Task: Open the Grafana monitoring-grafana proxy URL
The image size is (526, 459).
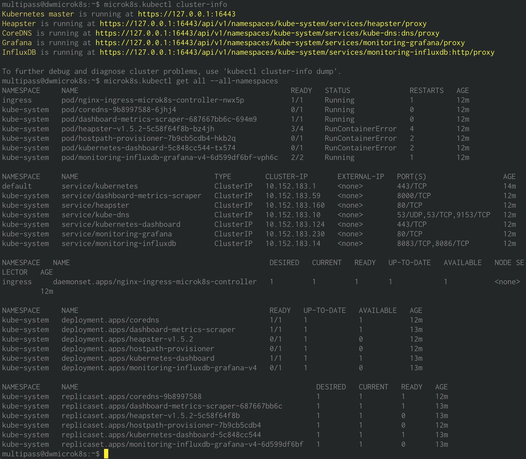Action: [x=280, y=43]
